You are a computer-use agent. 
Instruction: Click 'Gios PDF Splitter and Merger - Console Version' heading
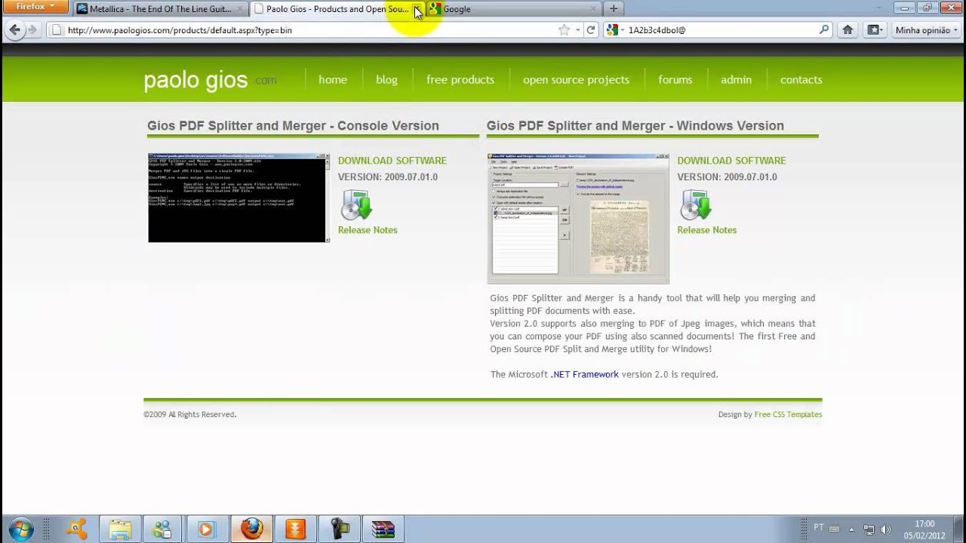pos(293,126)
